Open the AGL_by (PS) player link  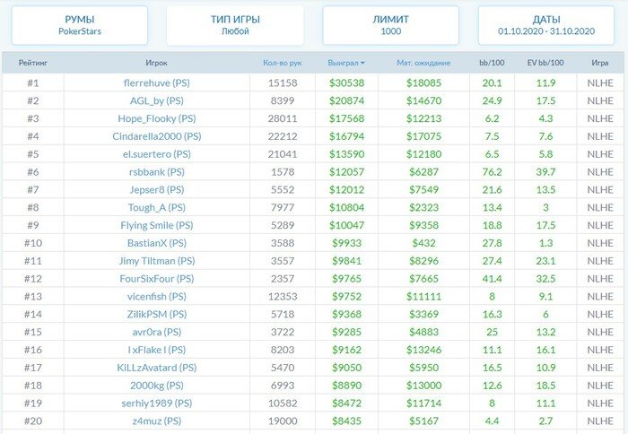(x=156, y=100)
